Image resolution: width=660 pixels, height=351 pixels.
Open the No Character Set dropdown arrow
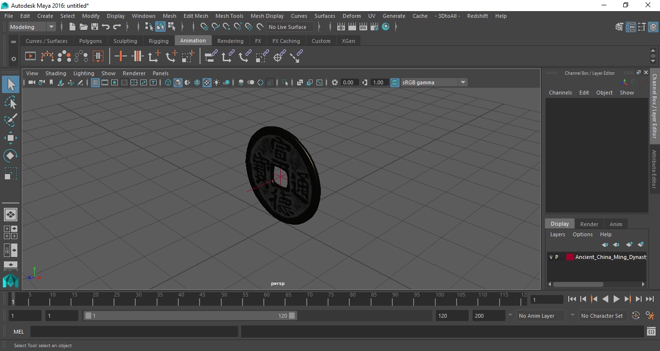573,316
